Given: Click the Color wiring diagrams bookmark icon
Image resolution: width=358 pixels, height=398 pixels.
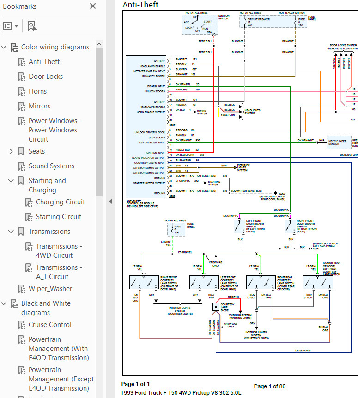Looking at the screenshot, I should click(x=14, y=47).
